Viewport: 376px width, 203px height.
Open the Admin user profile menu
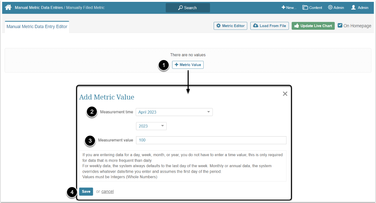pyautogui.click(x=359, y=8)
